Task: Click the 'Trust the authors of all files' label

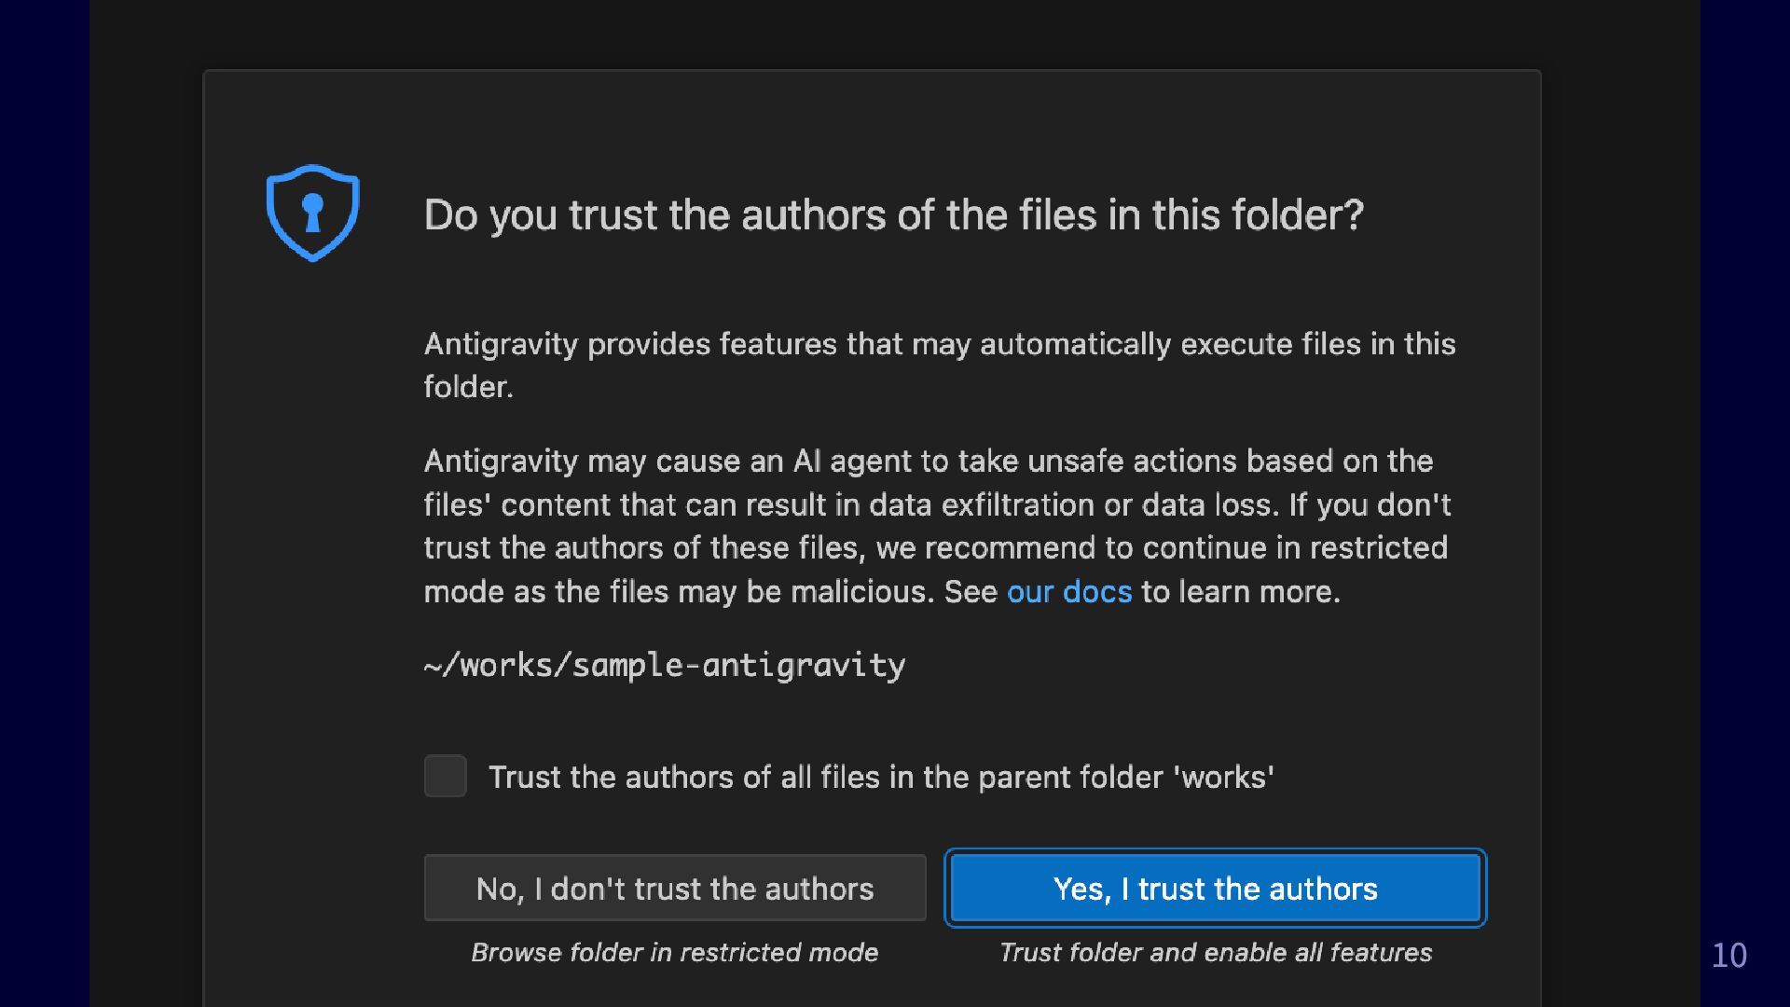Action: click(x=880, y=777)
